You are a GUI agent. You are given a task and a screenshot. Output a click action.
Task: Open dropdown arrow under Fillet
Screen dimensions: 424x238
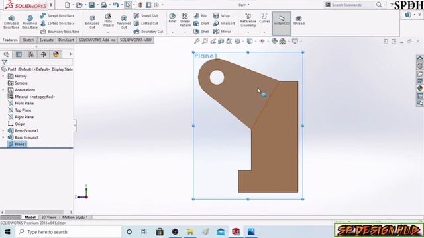point(172,32)
